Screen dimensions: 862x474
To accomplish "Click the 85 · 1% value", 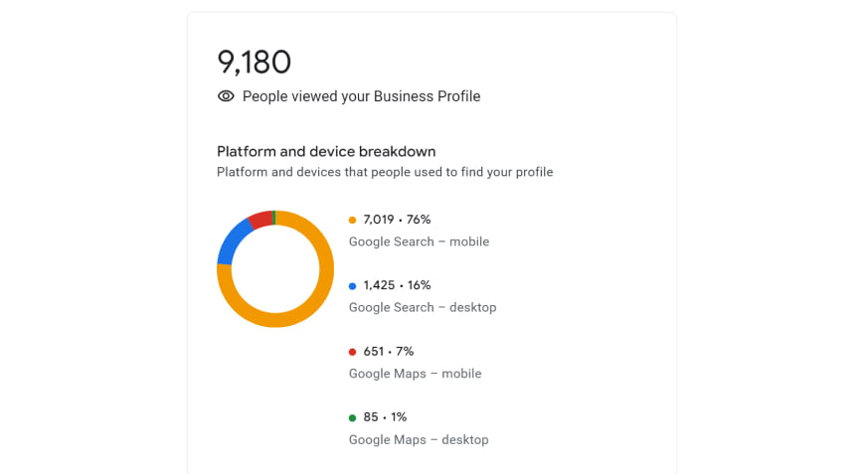I will (x=385, y=417).
